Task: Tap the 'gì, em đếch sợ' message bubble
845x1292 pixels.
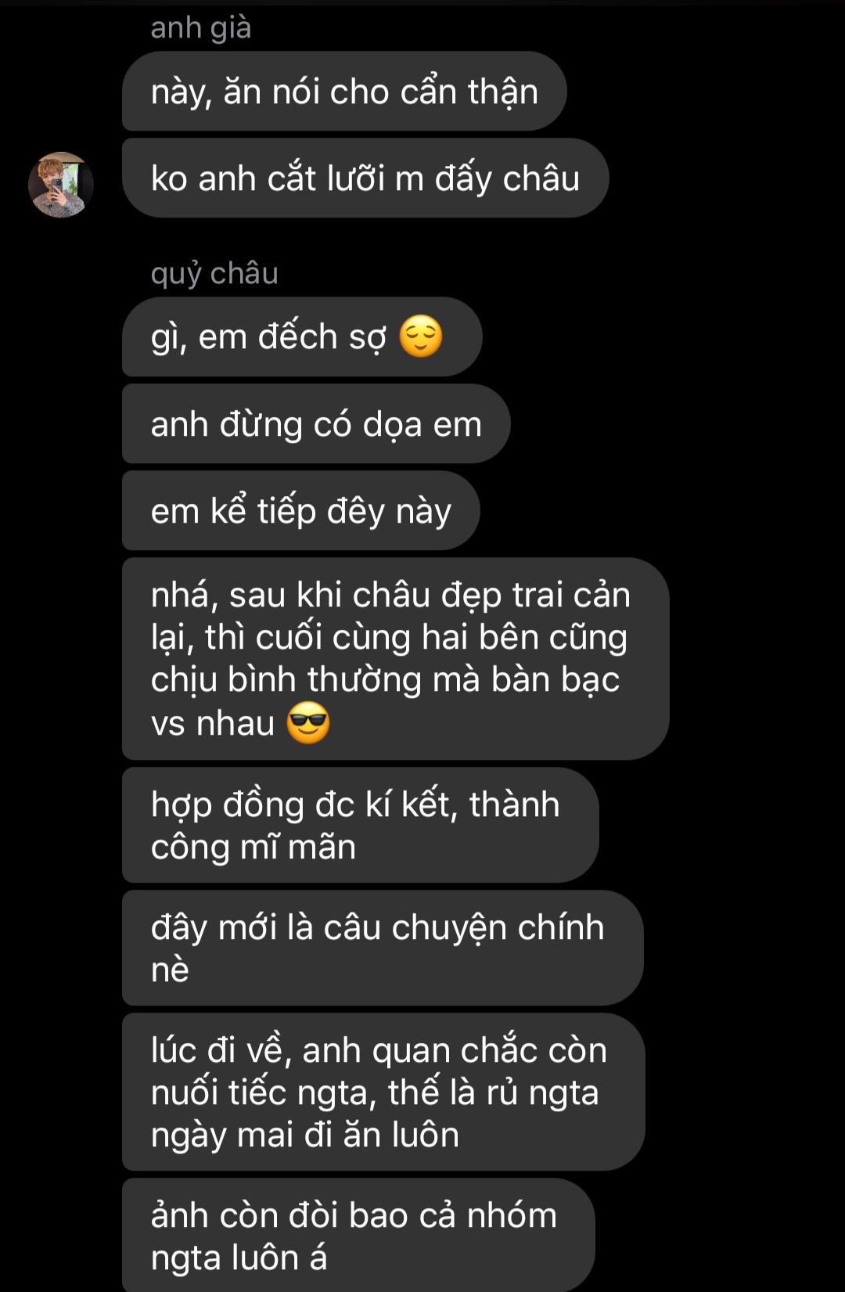Action: (302, 337)
